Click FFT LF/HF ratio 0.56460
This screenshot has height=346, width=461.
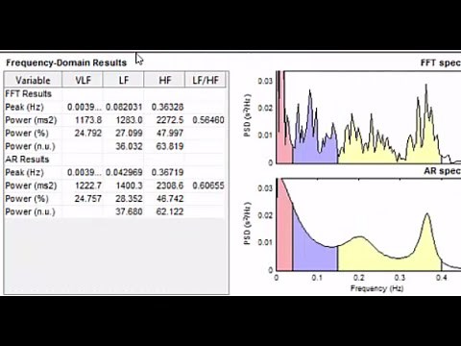tap(208, 120)
